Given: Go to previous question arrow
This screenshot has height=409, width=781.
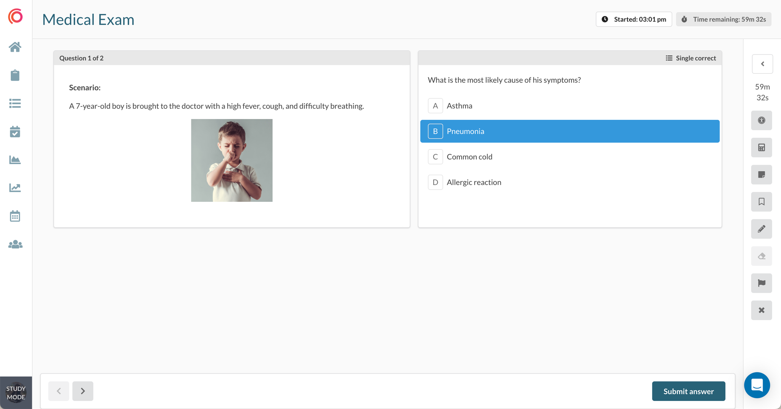Looking at the screenshot, I should 59,391.
